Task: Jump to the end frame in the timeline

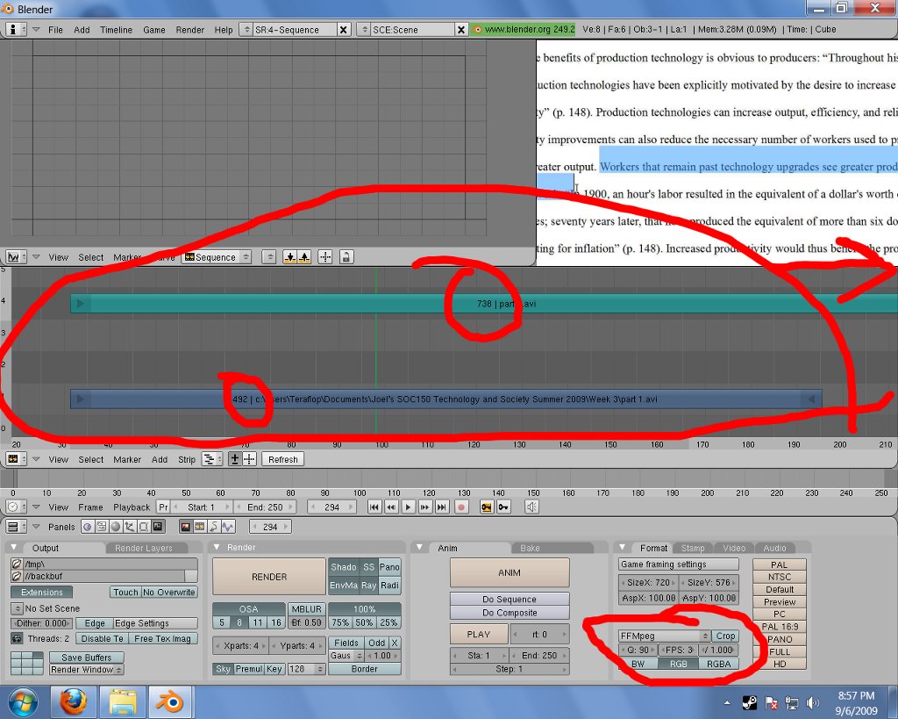Action: [442, 507]
